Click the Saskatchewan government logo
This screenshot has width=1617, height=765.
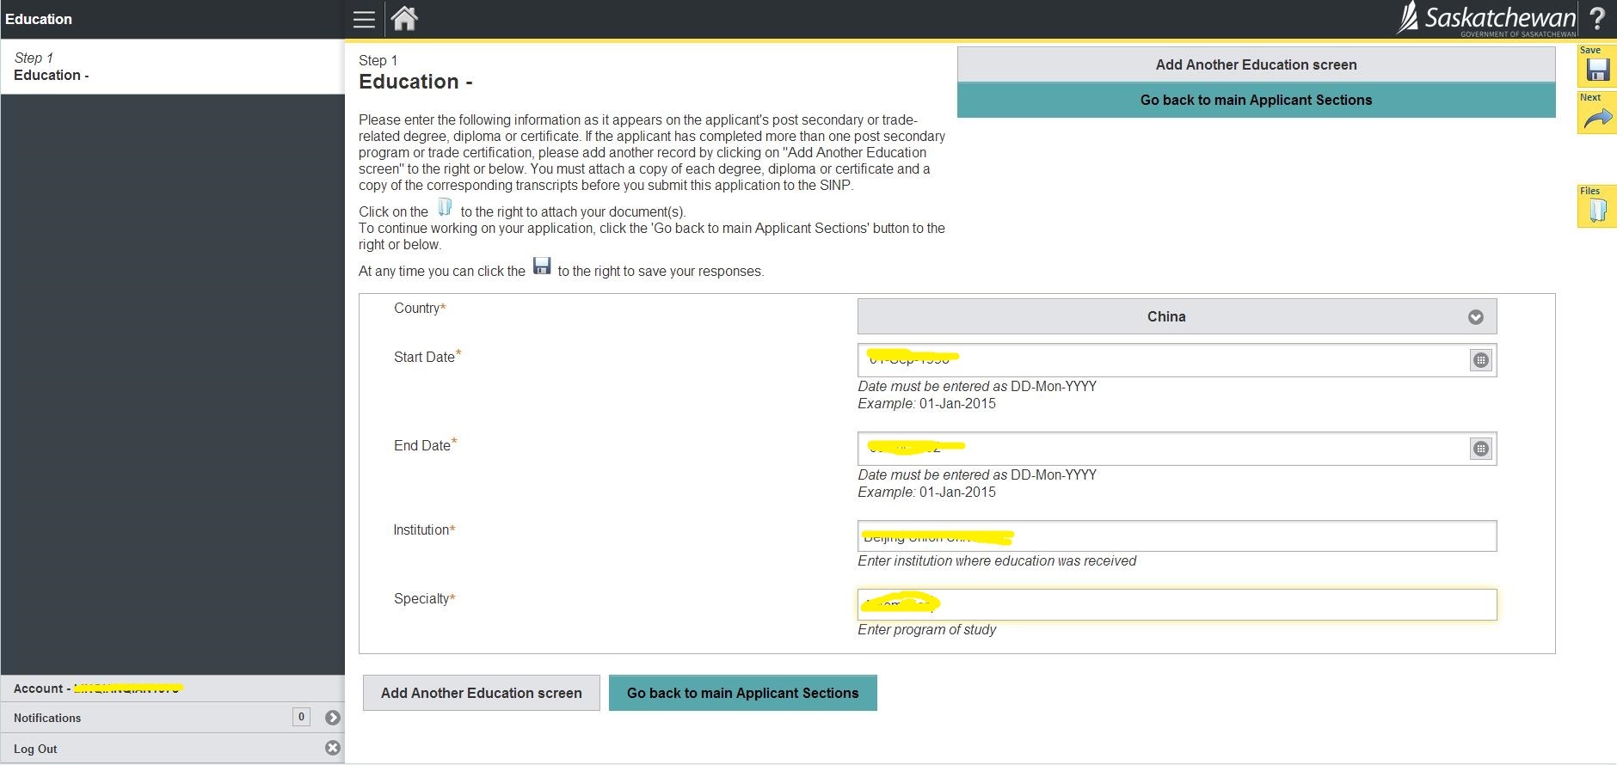point(1487,19)
